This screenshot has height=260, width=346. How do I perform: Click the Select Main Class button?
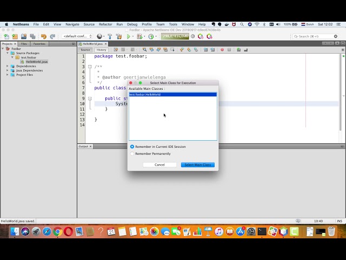pyautogui.click(x=198, y=165)
